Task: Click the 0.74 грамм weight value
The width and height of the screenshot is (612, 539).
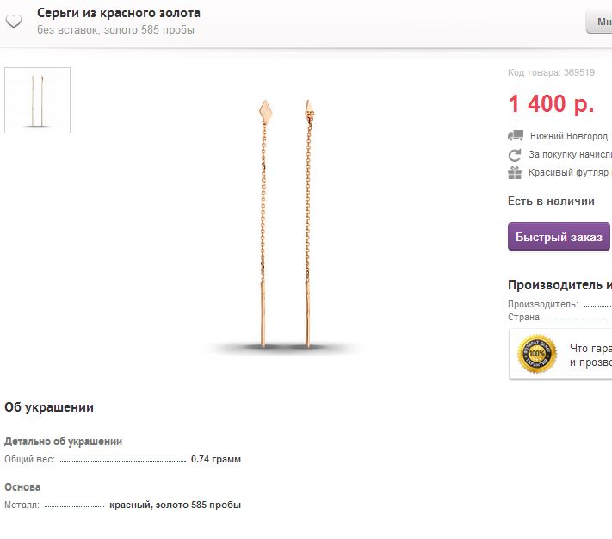Action: click(216, 460)
